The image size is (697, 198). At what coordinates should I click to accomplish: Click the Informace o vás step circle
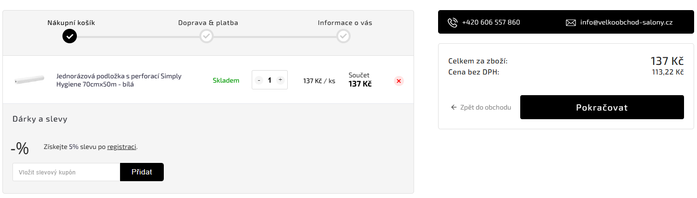[x=343, y=37]
